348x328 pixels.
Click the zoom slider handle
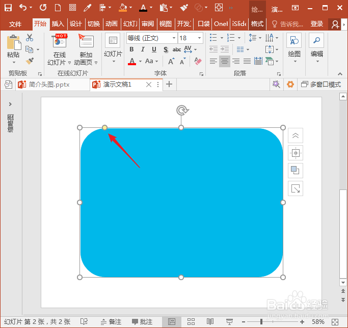point(261,321)
